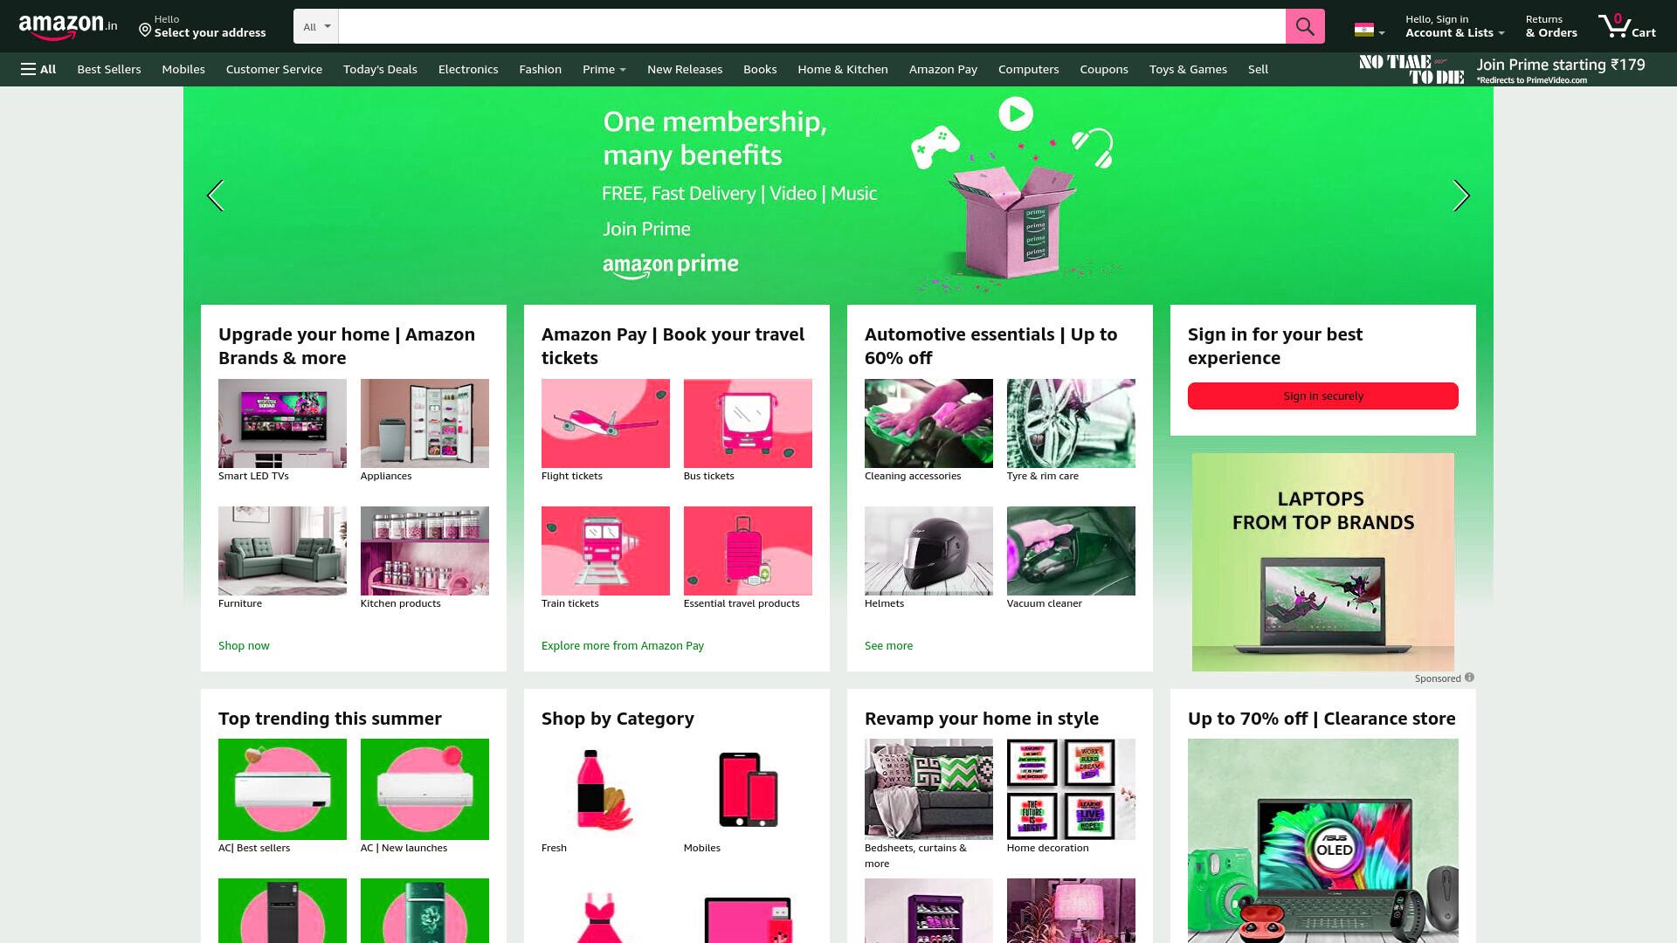Click Join Prime text on banner

coord(646,229)
